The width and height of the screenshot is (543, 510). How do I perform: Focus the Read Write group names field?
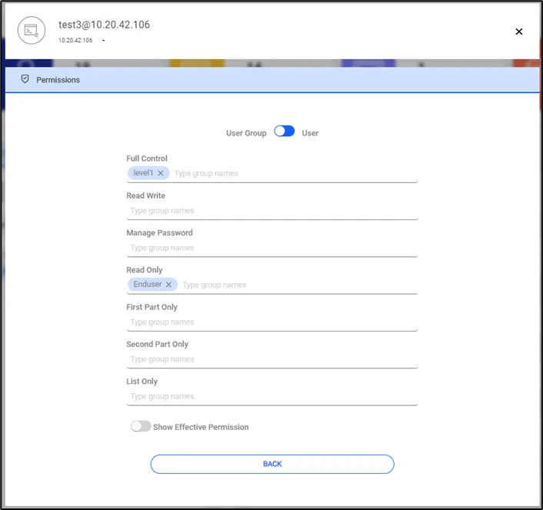pyautogui.click(x=272, y=211)
